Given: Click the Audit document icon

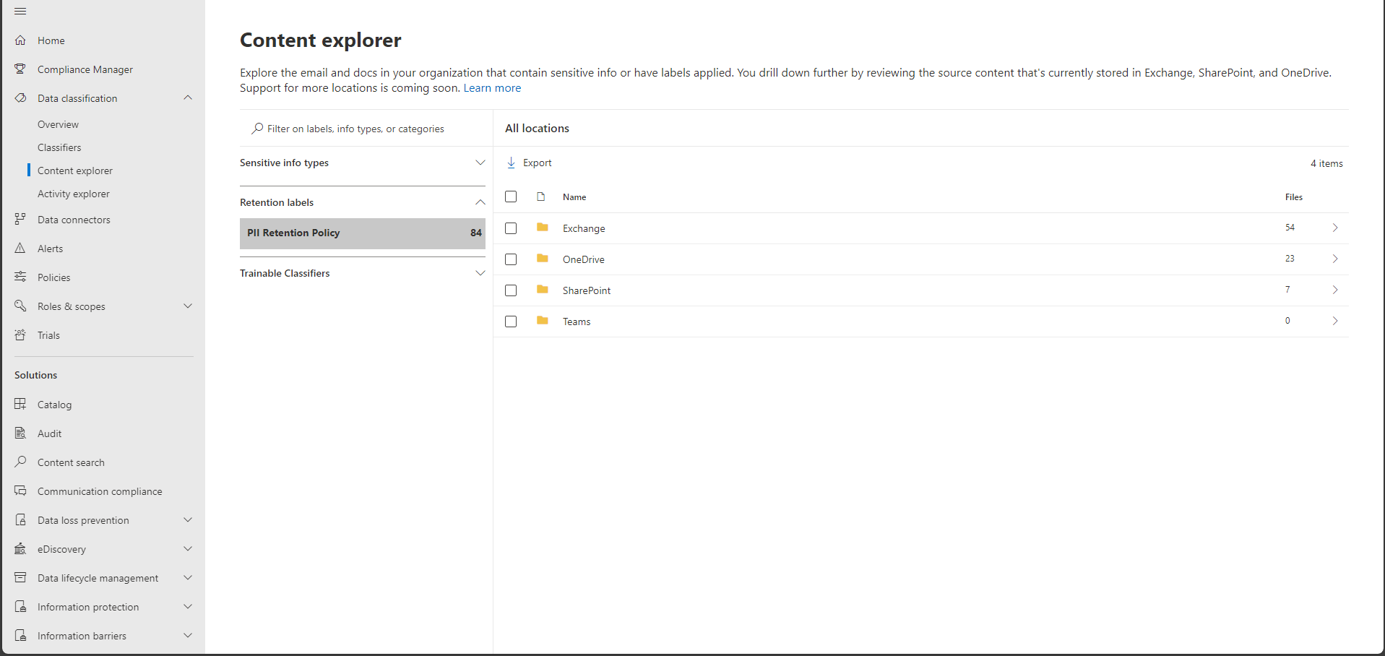Looking at the screenshot, I should (20, 433).
